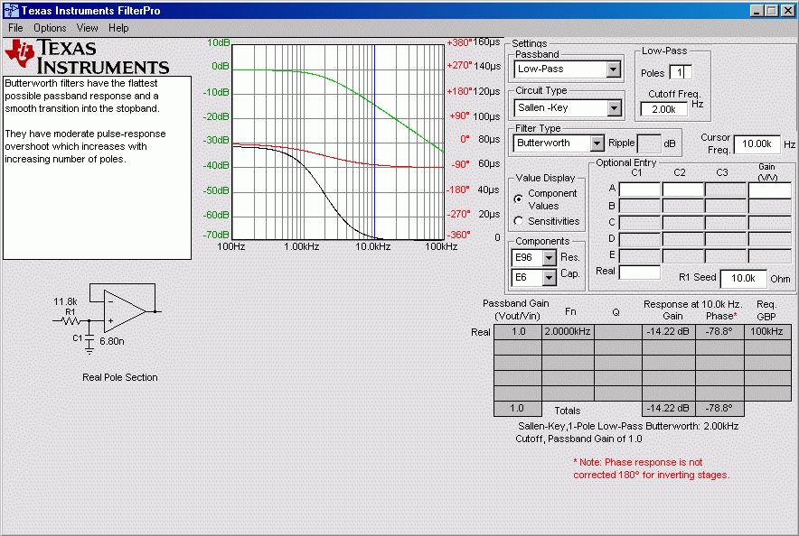This screenshot has height=536, width=799.
Task: Expand the Passband Low-Pass dropdown
Action: pos(614,69)
